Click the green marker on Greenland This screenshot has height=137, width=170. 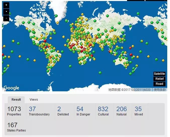56,16
